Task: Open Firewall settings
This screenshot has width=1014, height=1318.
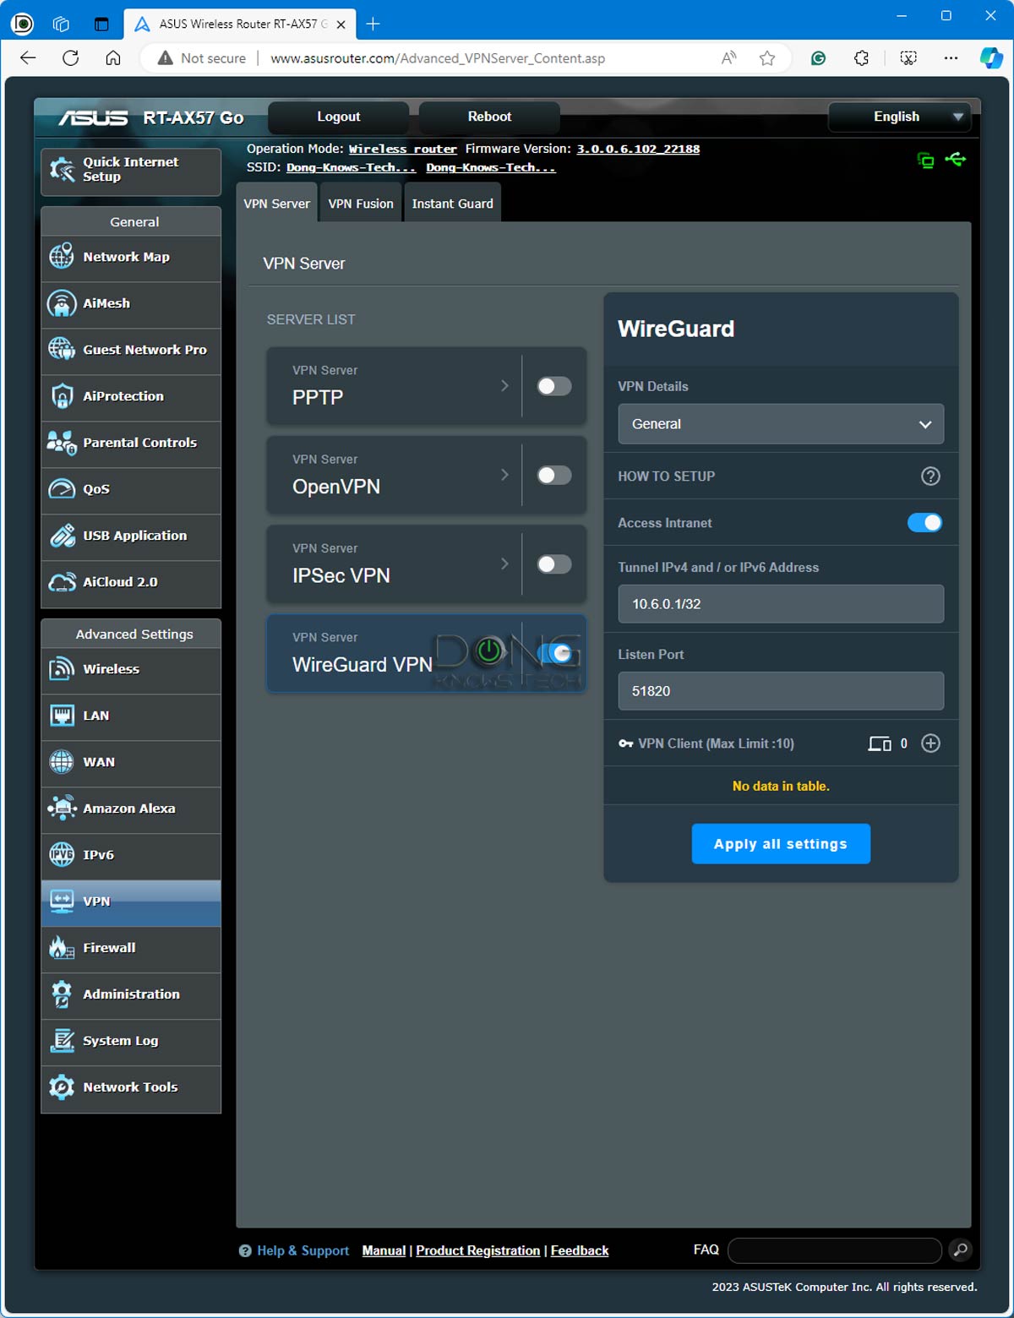Action: click(x=131, y=948)
